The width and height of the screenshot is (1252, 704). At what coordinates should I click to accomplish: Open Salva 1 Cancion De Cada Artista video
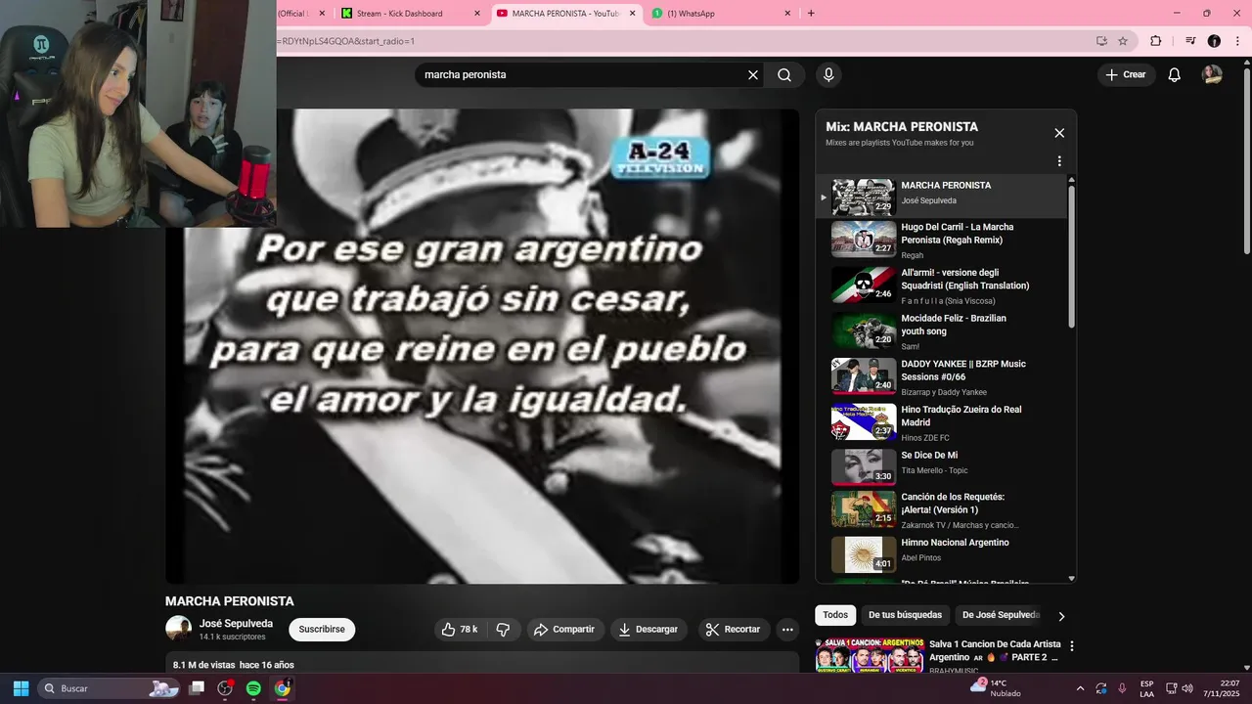(x=994, y=650)
